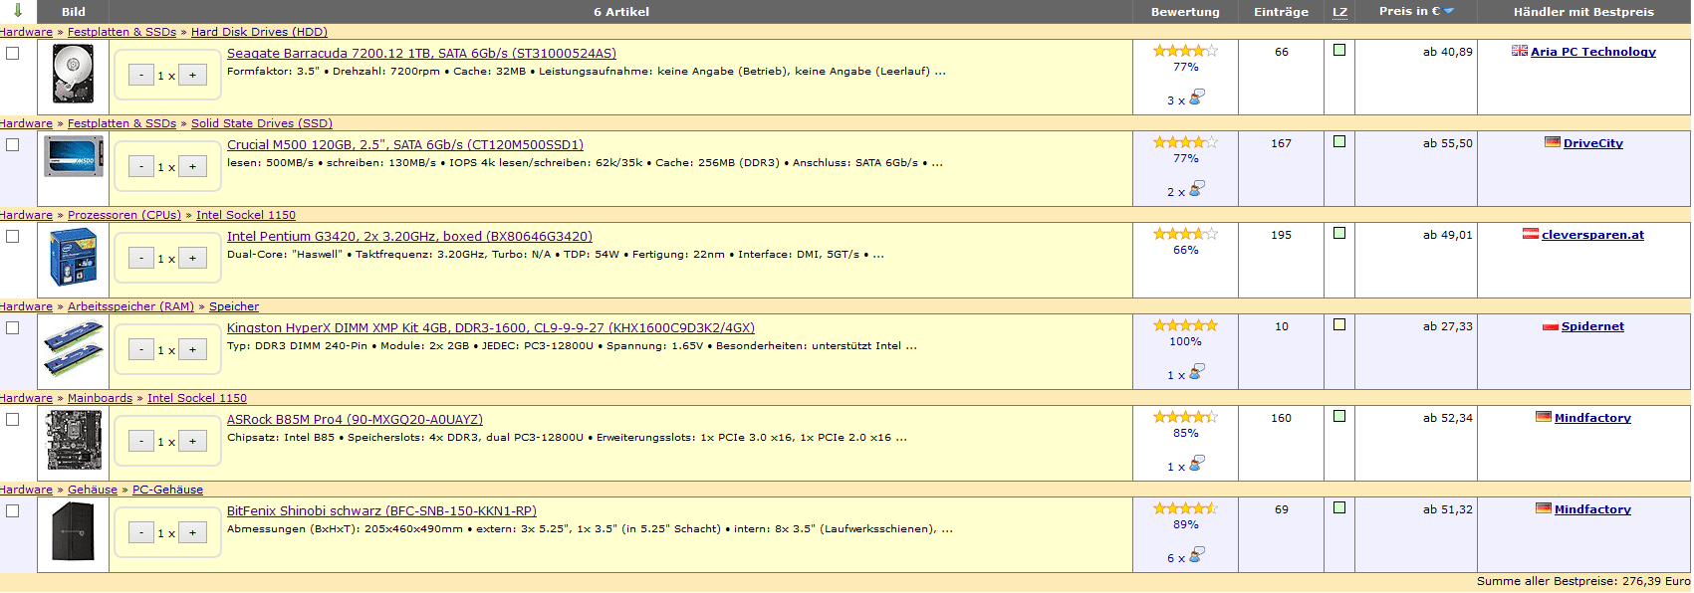Check the BitFenix Shinobi row checkbox
Viewport: 1694px width, 593px height.
pyautogui.click(x=12, y=511)
